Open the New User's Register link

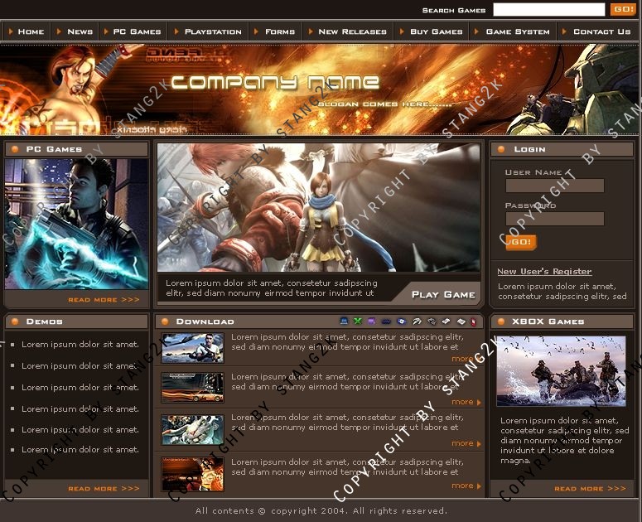544,271
